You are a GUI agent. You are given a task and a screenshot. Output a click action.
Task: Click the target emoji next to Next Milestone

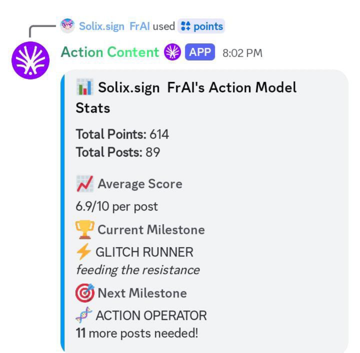(x=85, y=292)
